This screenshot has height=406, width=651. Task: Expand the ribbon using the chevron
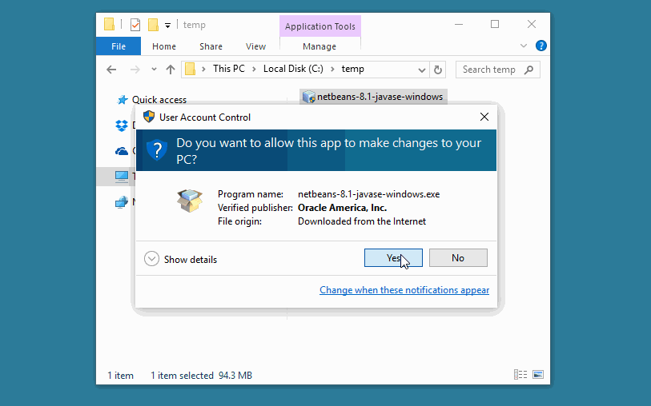tap(524, 46)
